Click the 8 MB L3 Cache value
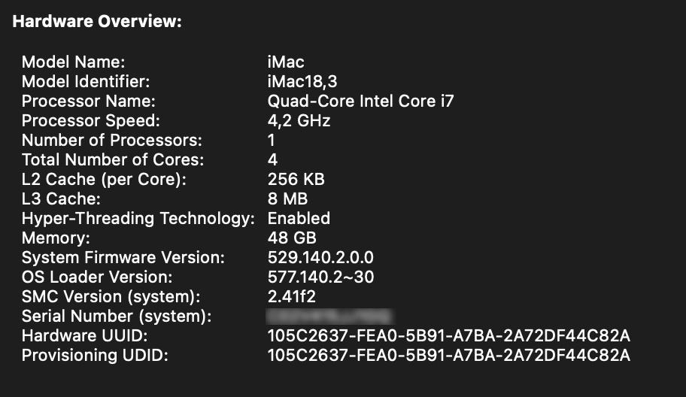This screenshot has width=686, height=397. click(287, 198)
